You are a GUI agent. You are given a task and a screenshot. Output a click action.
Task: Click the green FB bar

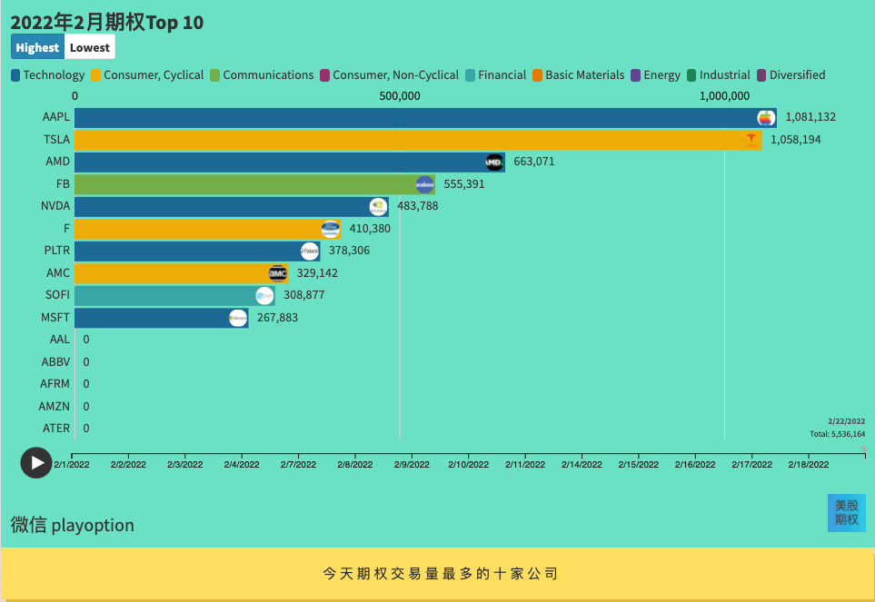pyautogui.click(x=254, y=184)
